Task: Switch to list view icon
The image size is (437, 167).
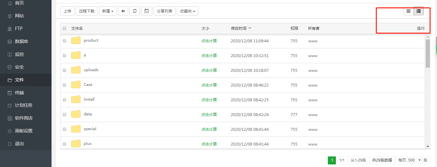Action: click(x=419, y=11)
